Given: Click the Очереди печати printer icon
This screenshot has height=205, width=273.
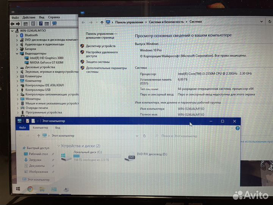Looking at the screenshot, I should (22, 108).
